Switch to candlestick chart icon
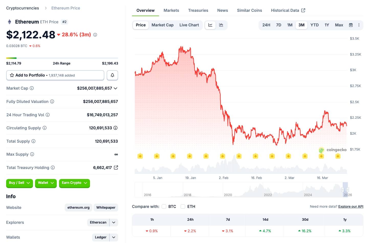Viewport: 369px width, 243px height. click(221, 25)
